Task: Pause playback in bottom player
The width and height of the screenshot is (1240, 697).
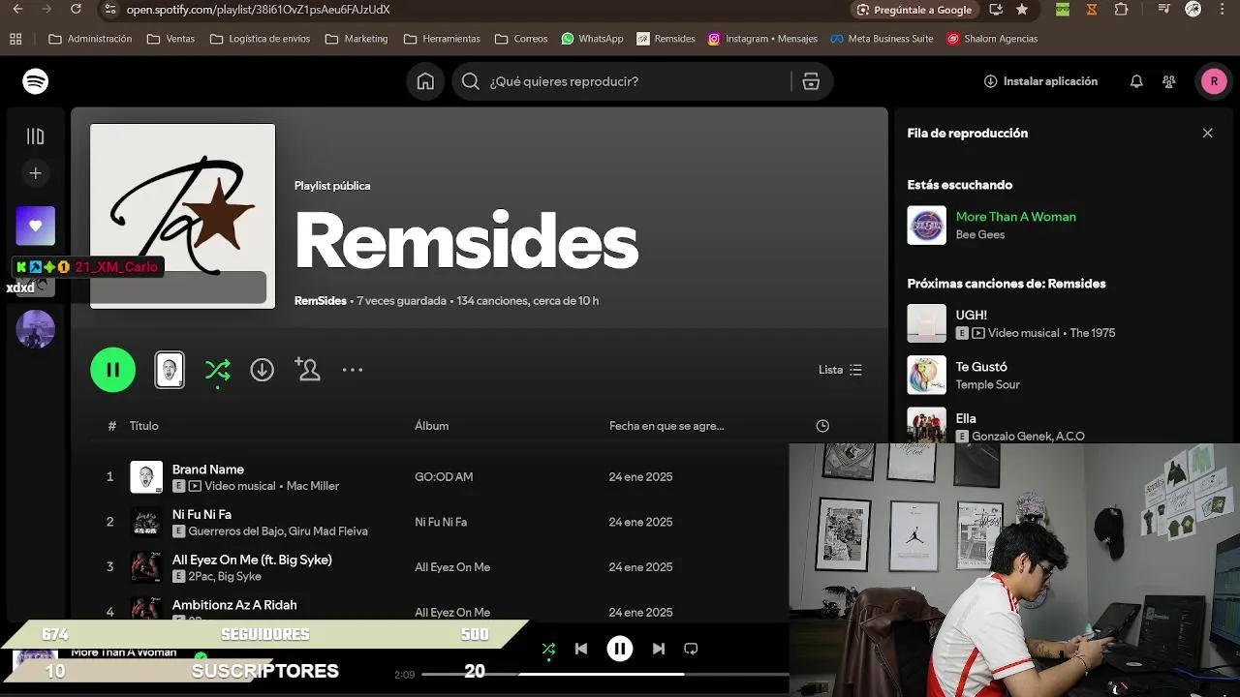Action: [x=620, y=649]
